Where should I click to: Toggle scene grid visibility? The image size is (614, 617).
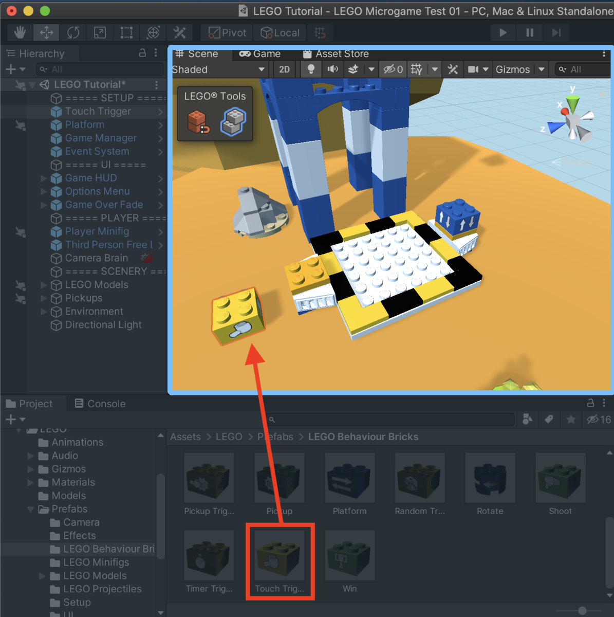click(x=417, y=69)
